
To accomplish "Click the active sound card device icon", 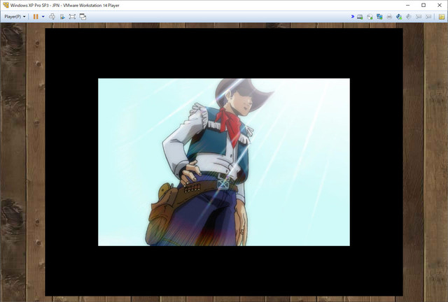I will point(399,17).
